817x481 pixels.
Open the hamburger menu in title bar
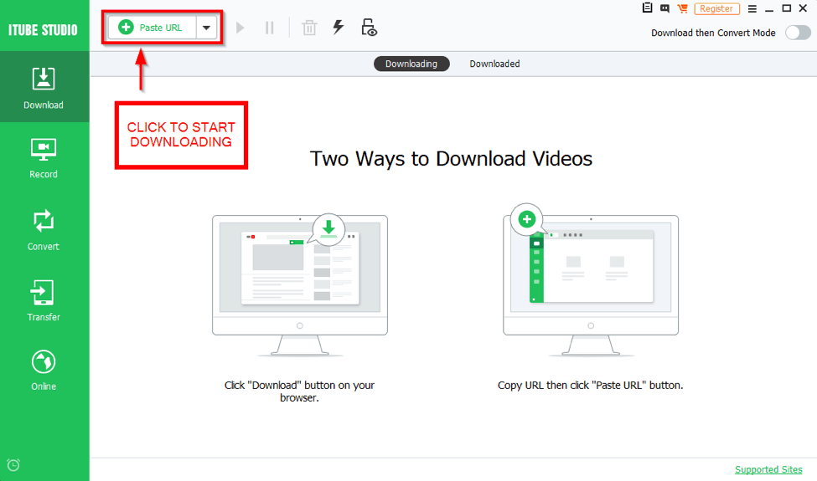(x=752, y=8)
